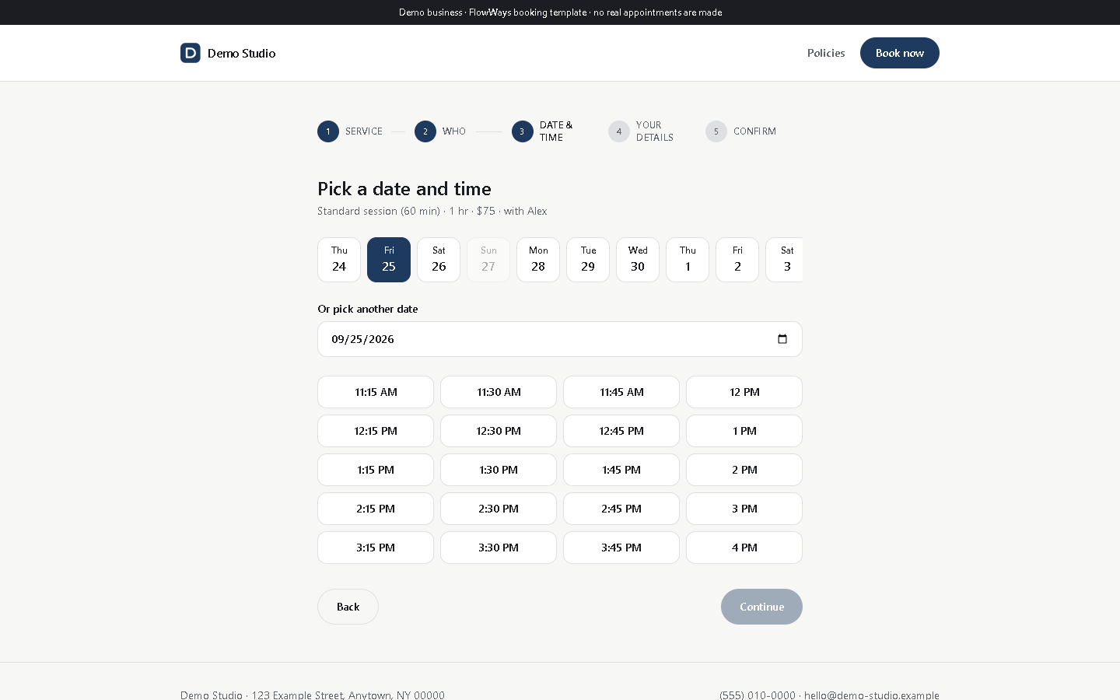
Task: Open the Policies link
Action: [x=826, y=53]
